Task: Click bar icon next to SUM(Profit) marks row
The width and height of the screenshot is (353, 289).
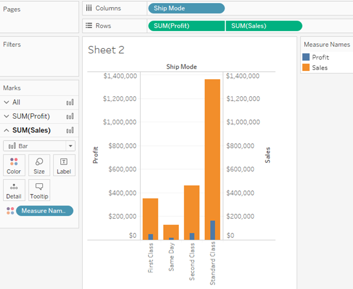Action: pyautogui.click(x=70, y=116)
